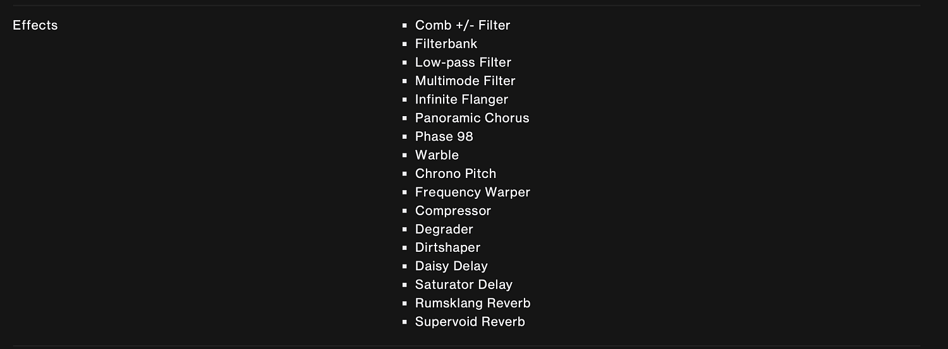Click the Rumsklang Reverb entry
The height and width of the screenshot is (349, 948).
473,303
